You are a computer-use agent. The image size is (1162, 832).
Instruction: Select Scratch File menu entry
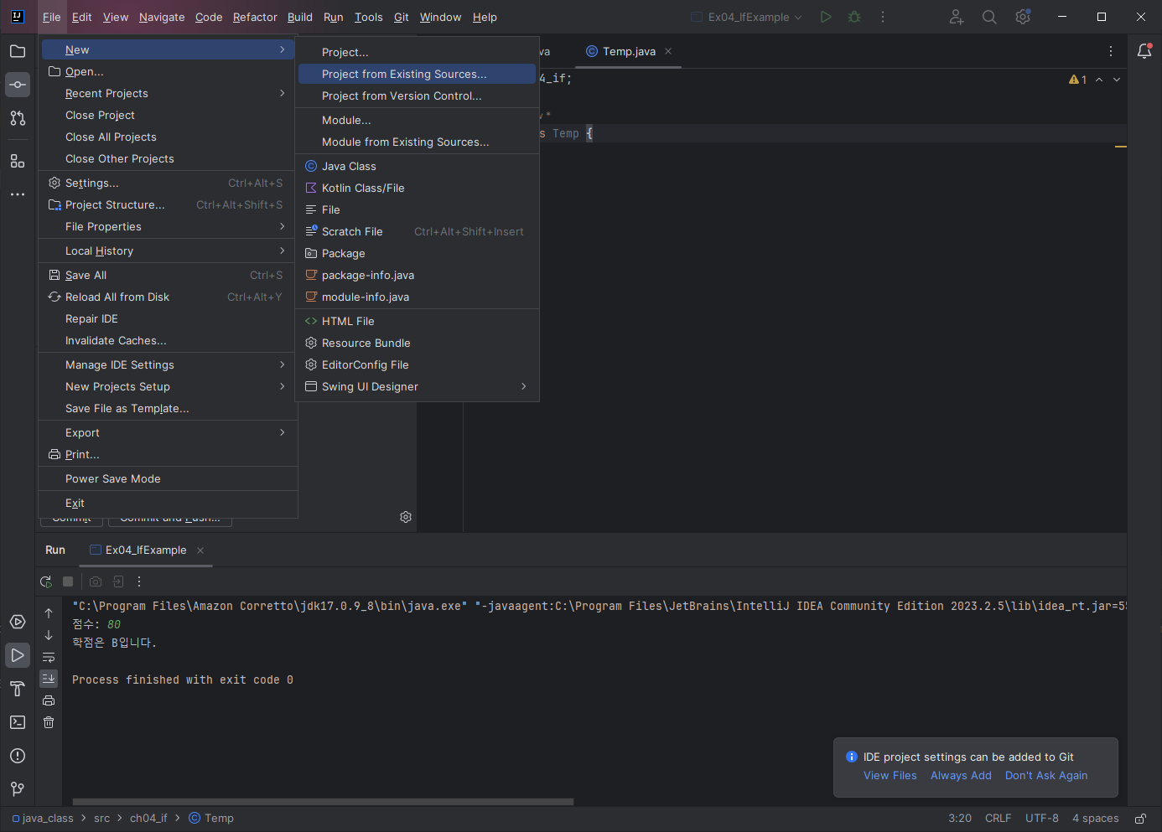point(417,232)
